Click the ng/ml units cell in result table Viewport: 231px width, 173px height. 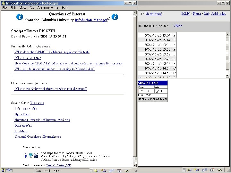[161, 91]
